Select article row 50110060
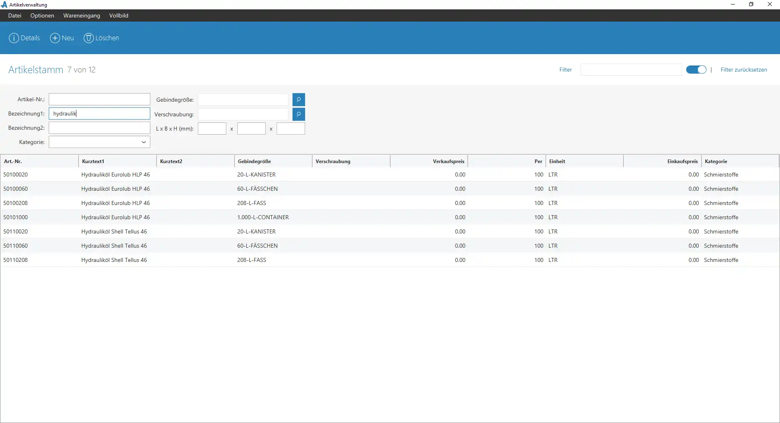 390,246
